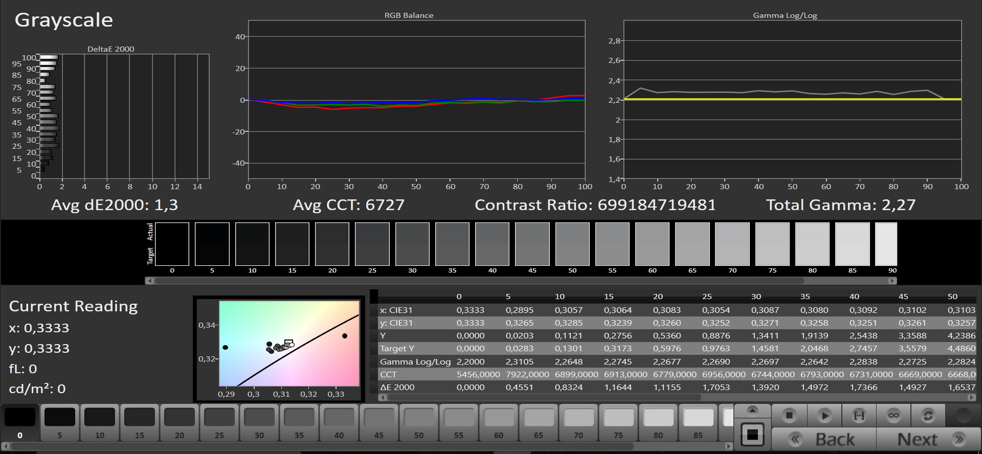982x454 pixels.
Task: Click the Avg CCT: 6727 readout
Action: (349, 205)
